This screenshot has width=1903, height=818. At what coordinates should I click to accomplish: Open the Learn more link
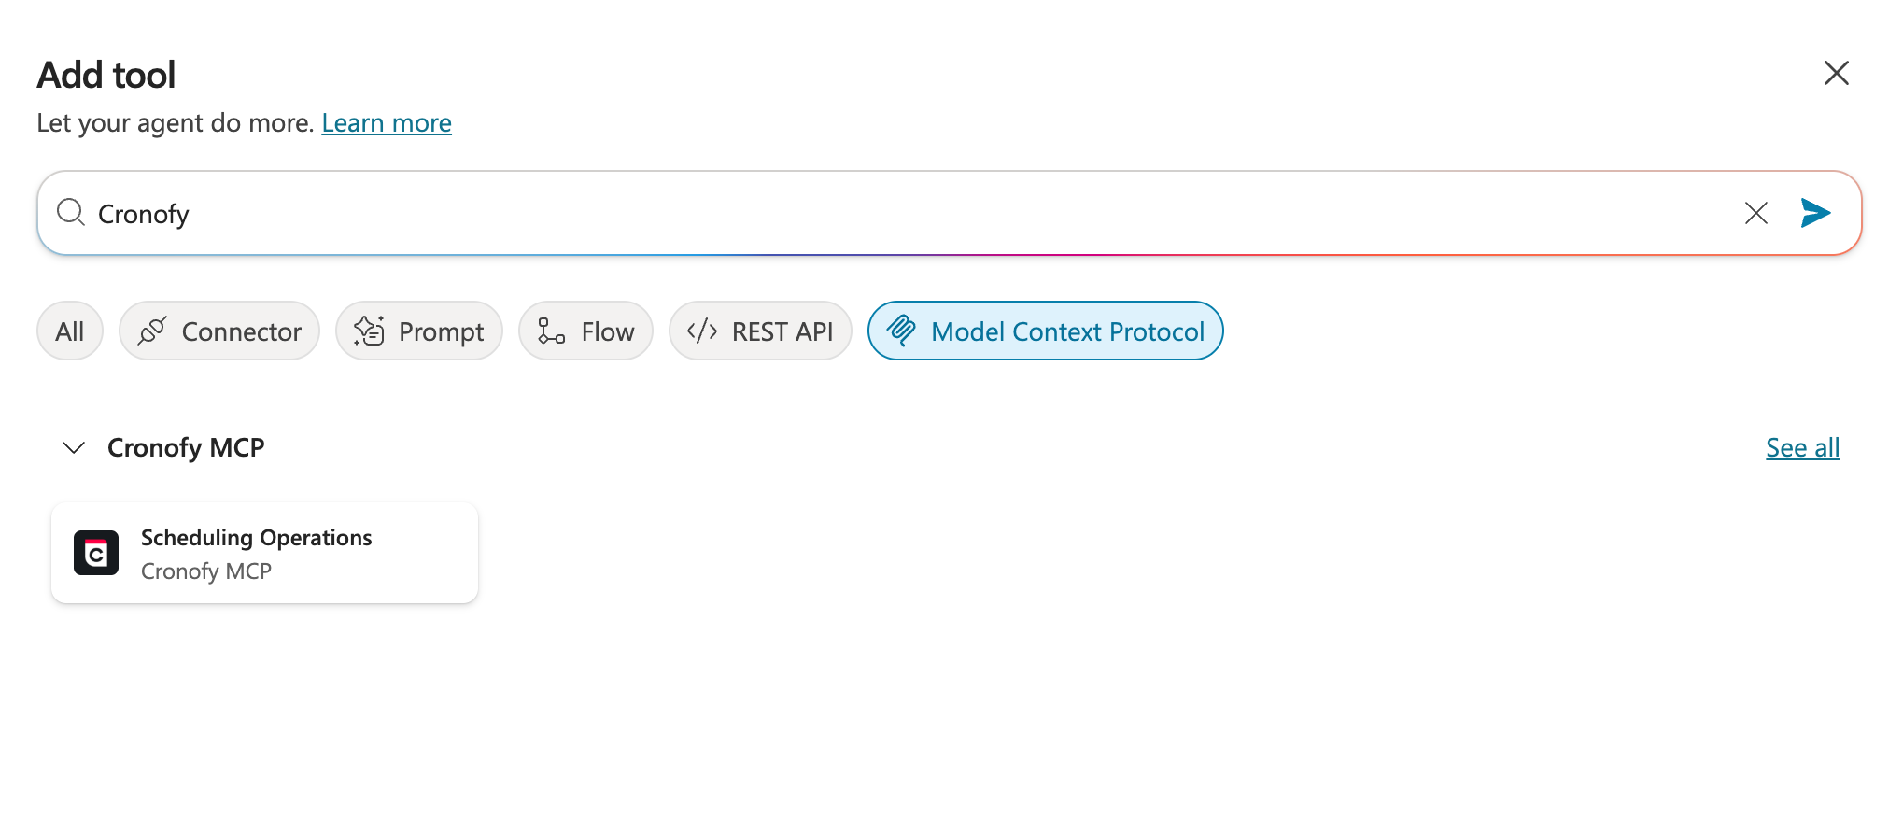tap(387, 123)
